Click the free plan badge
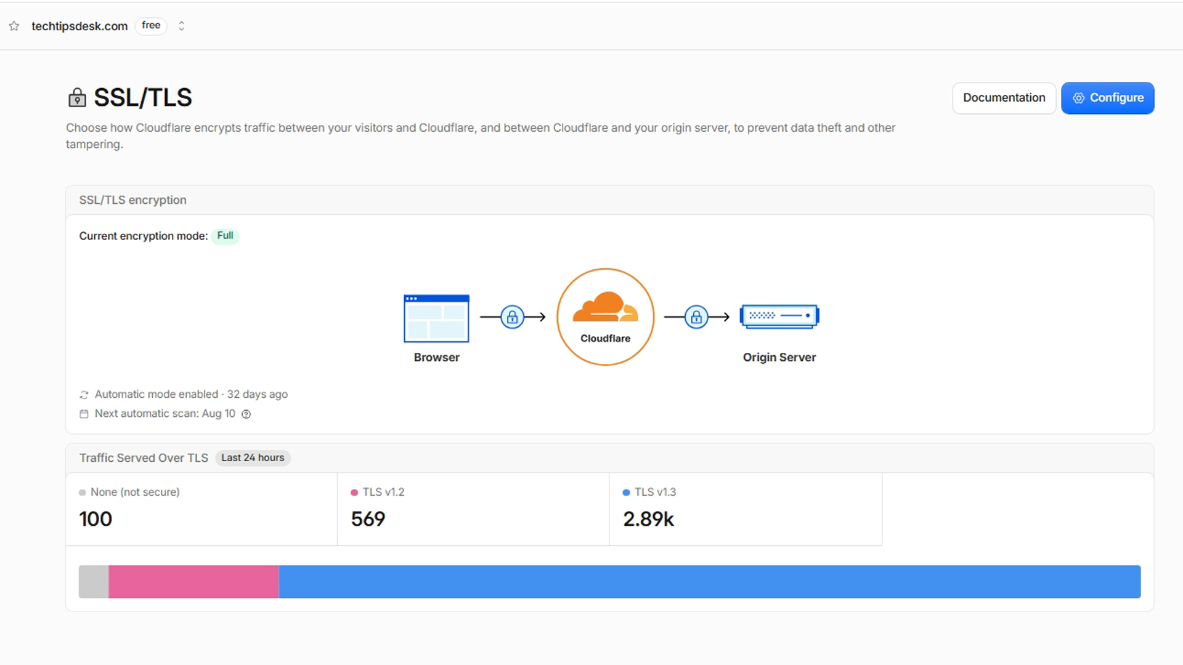 (151, 25)
